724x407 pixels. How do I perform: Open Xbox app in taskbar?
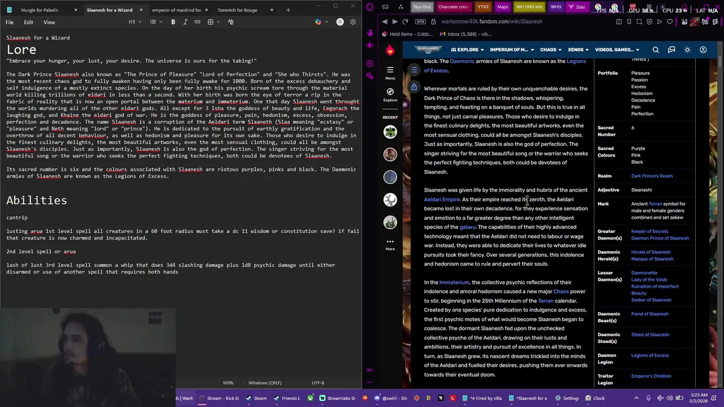point(311,398)
